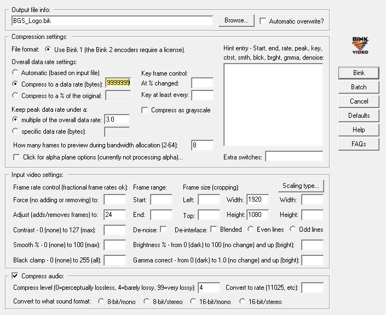Click the output file name field
Viewport: 386px width, 315px height.
point(112,21)
